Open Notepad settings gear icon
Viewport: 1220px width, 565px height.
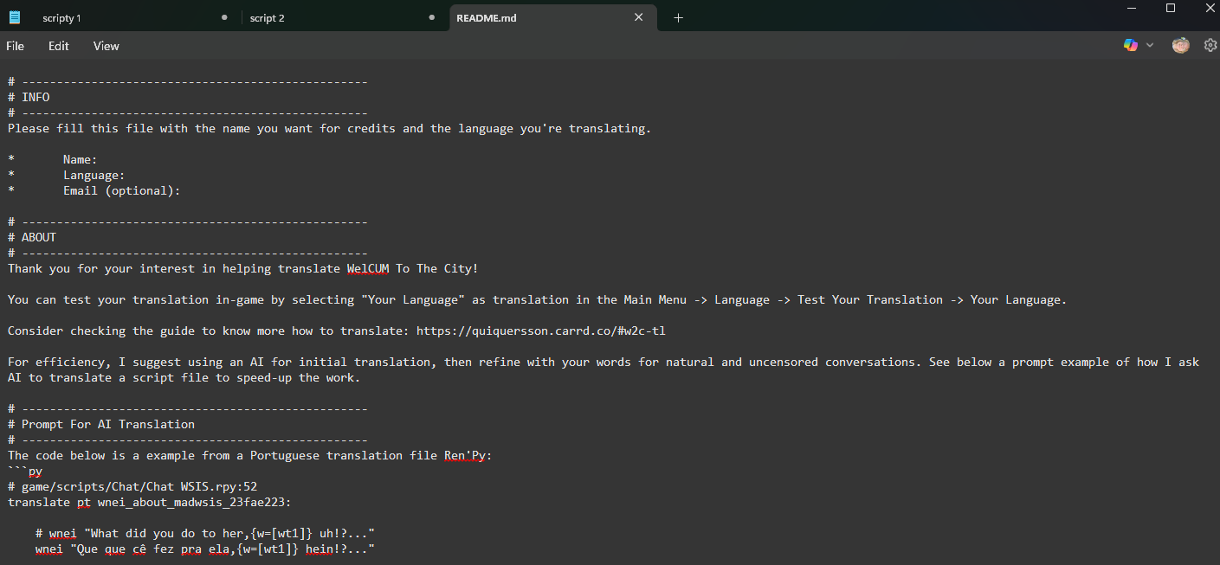1210,45
